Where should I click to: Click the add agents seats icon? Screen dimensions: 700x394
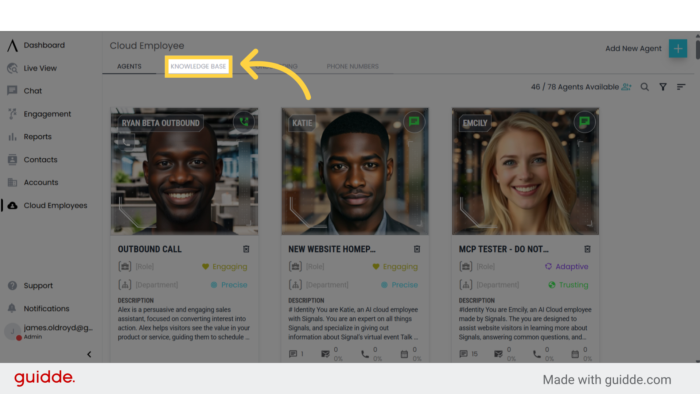[x=626, y=87]
